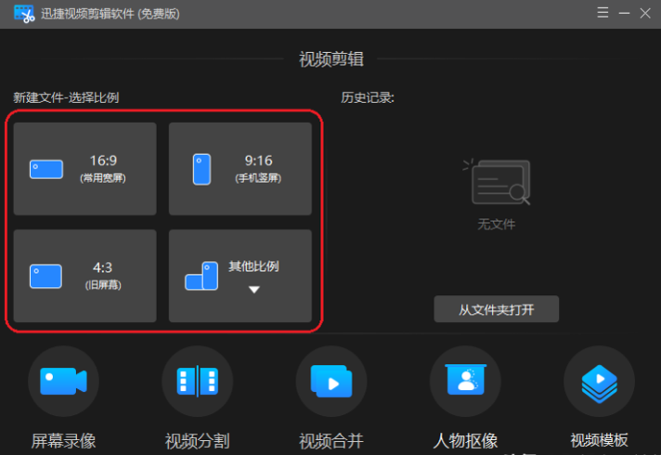Minimize the video editor window
Viewport: 661px width, 455px height.
click(624, 13)
